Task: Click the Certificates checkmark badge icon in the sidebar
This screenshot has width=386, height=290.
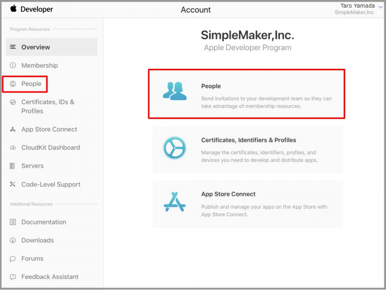Action: (x=13, y=102)
